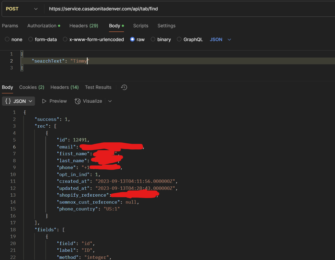Viewport: 335px width, 260px height.
Task: Select the GraphQL body option
Action: 190,39
